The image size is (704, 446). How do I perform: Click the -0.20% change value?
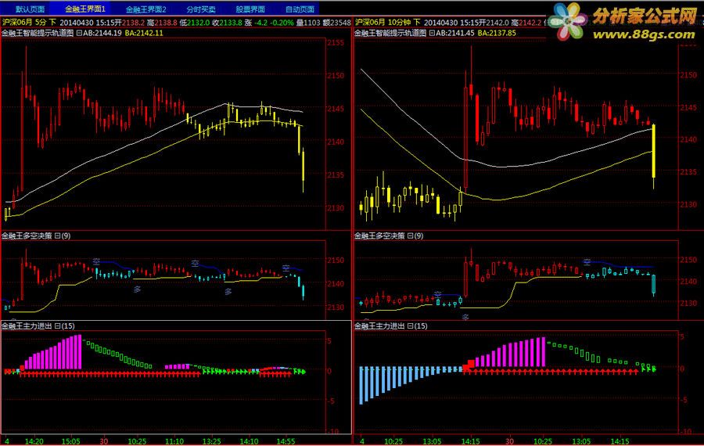[283, 22]
